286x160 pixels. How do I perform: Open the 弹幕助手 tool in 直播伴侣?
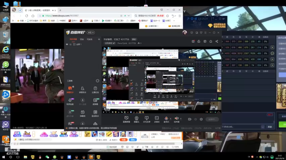point(70,90)
